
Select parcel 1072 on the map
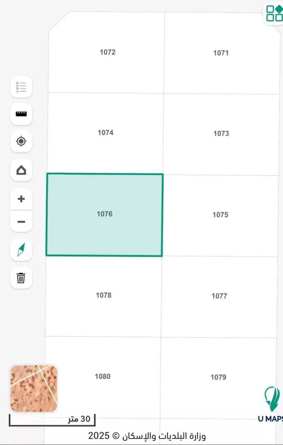[108, 53]
